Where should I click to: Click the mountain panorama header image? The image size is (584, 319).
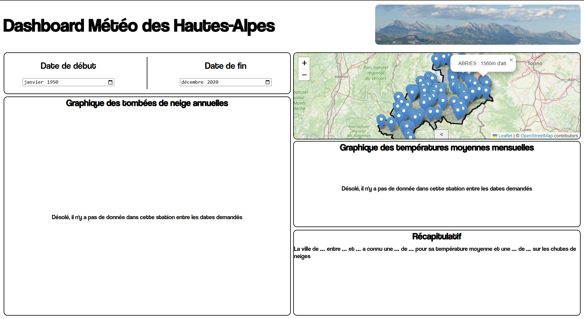click(477, 25)
